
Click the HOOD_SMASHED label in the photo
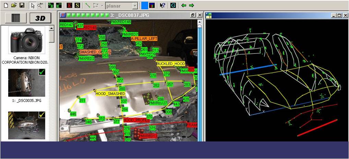coord(110,94)
